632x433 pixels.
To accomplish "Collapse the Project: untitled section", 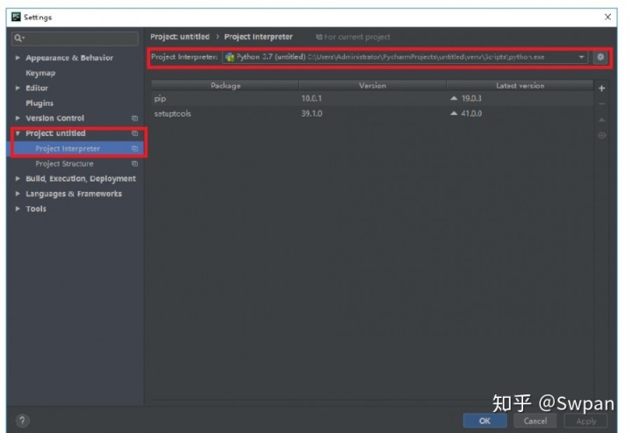I will point(18,133).
